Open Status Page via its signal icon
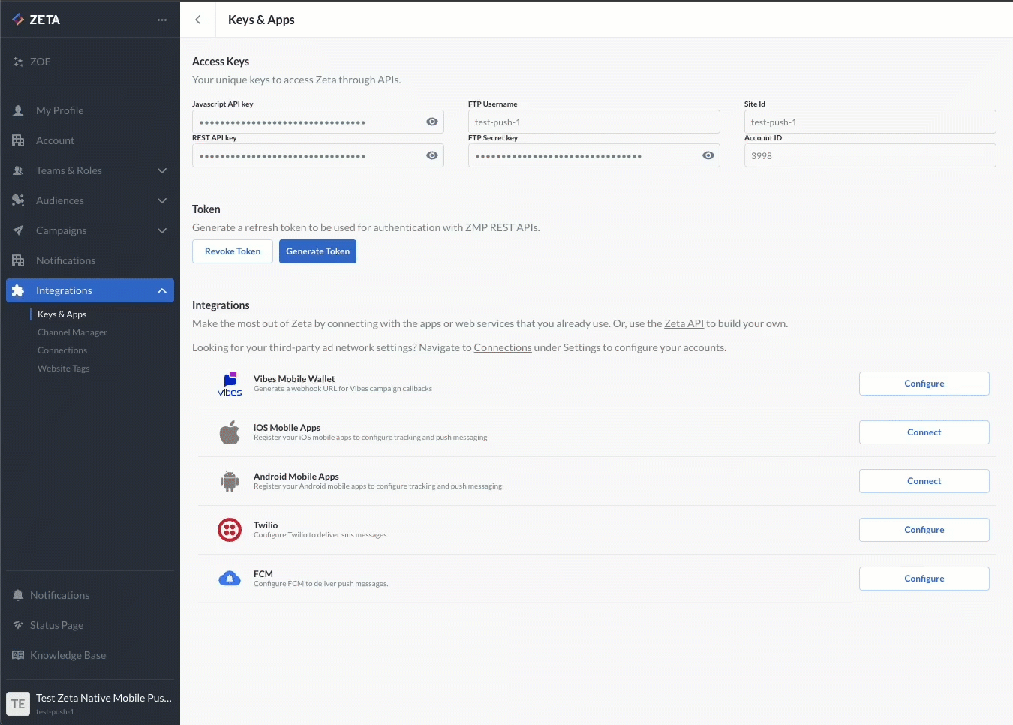 pyautogui.click(x=18, y=625)
